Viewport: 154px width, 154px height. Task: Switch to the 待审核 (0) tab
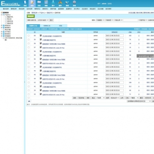[x=47, y=26]
